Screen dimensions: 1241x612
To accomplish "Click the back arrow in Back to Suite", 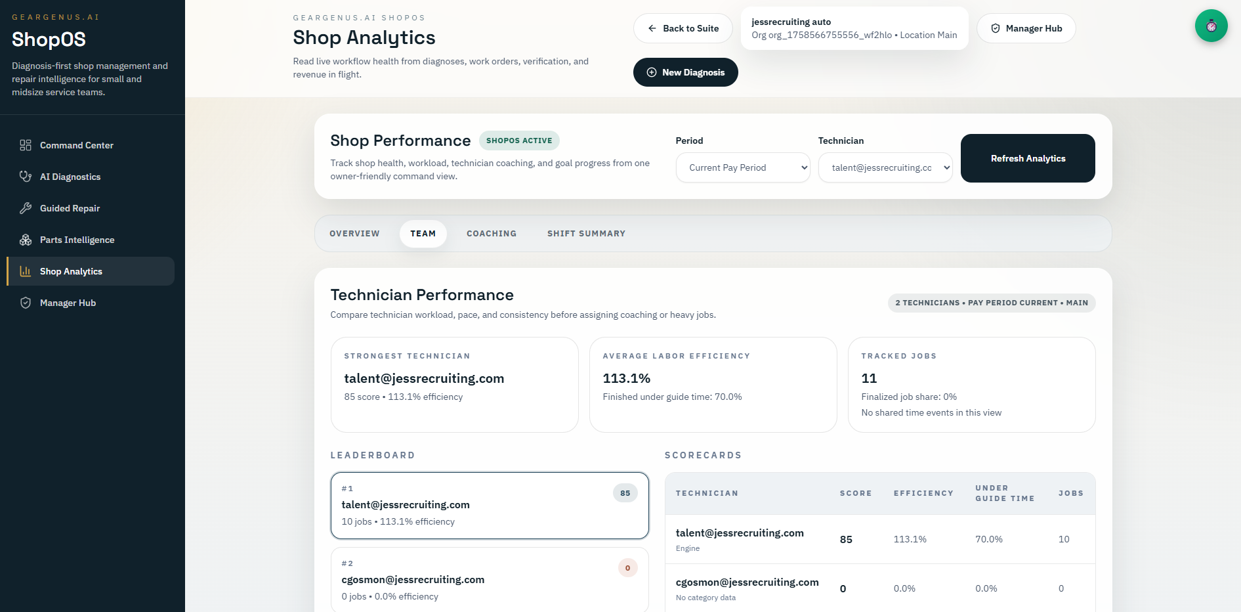I will coord(652,28).
